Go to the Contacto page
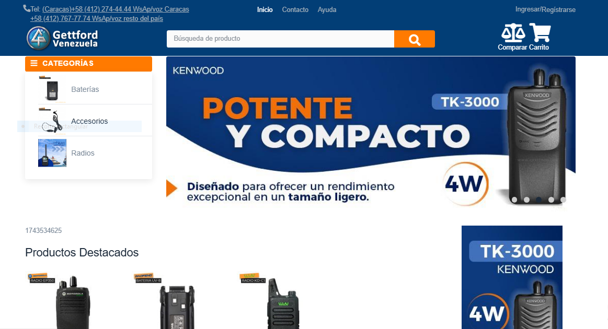 click(x=295, y=10)
